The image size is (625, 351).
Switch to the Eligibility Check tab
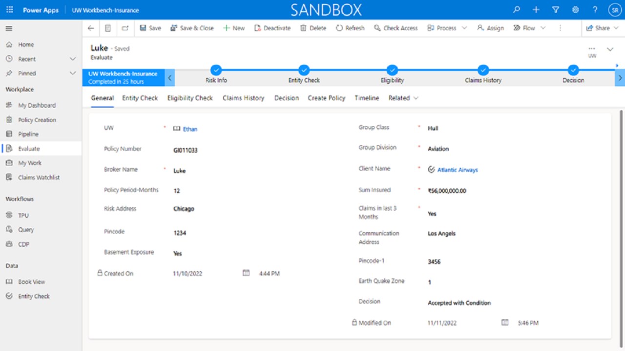pyautogui.click(x=190, y=98)
